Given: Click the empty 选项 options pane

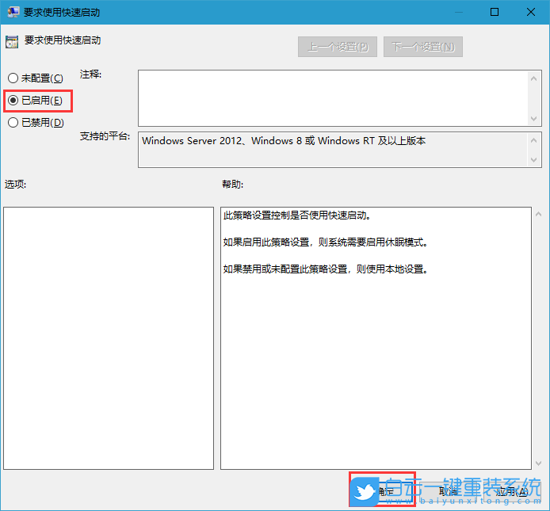Looking at the screenshot, I should [x=109, y=338].
